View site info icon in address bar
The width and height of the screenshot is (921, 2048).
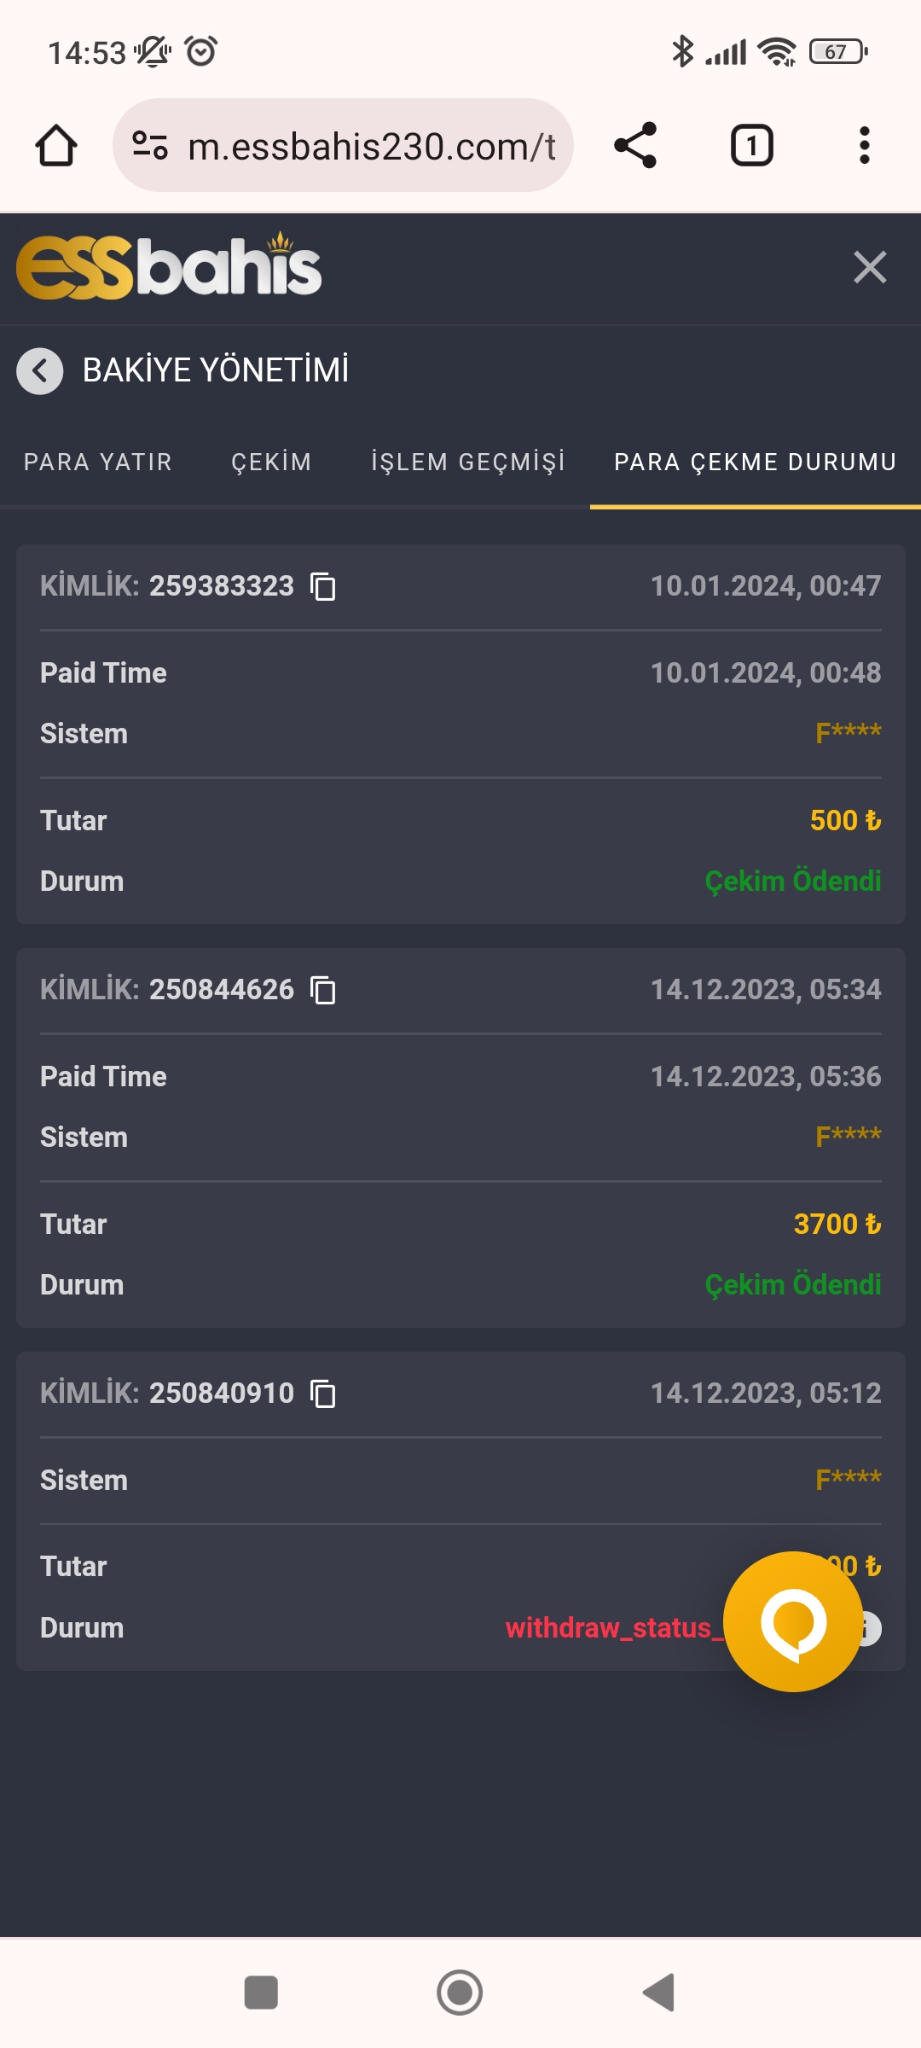[x=150, y=146]
